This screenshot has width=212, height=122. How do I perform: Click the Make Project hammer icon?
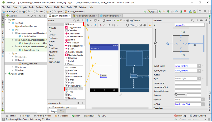[x=145, y=11]
